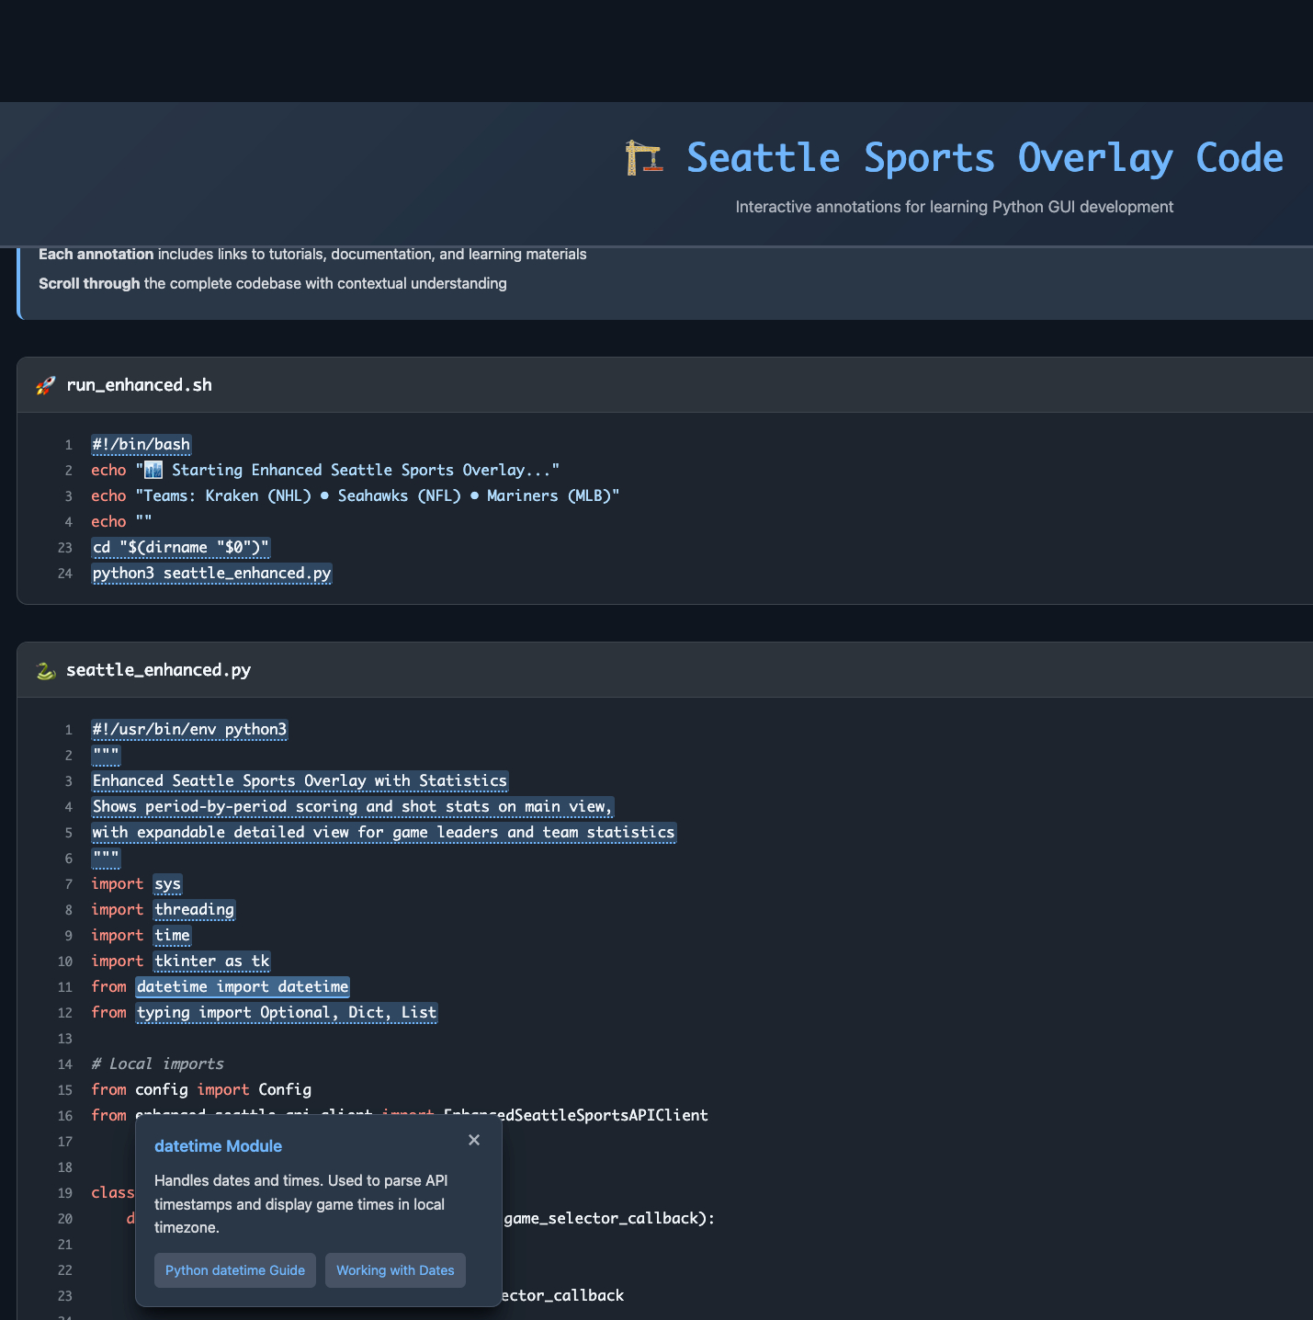This screenshot has height=1320, width=1313.
Task: Open the Working with Dates link
Action: [x=395, y=1270]
